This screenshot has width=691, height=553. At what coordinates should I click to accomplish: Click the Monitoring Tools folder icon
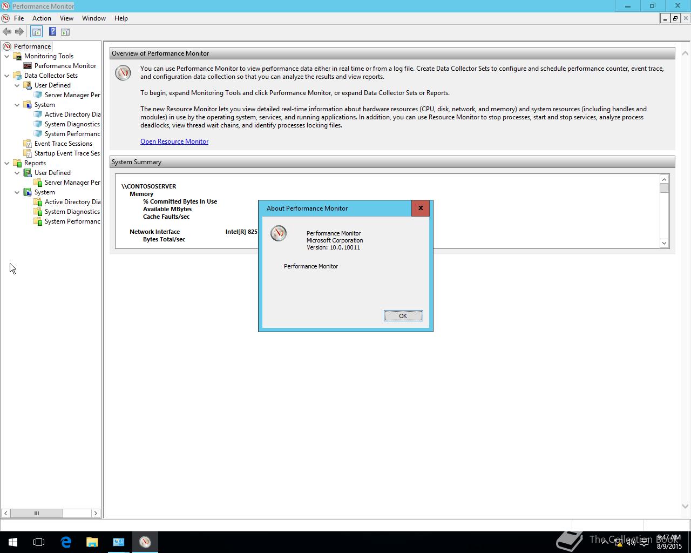pos(17,56)
